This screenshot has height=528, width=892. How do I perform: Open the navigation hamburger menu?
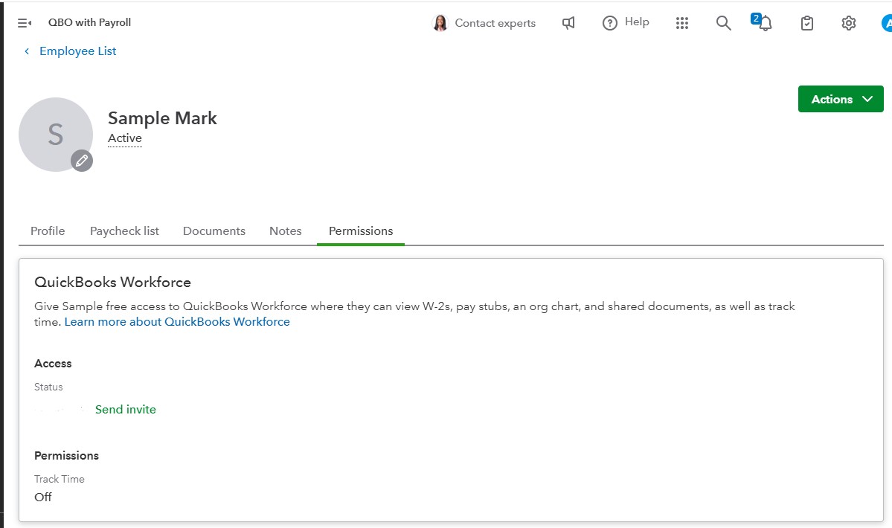click(x=22, y=22)
